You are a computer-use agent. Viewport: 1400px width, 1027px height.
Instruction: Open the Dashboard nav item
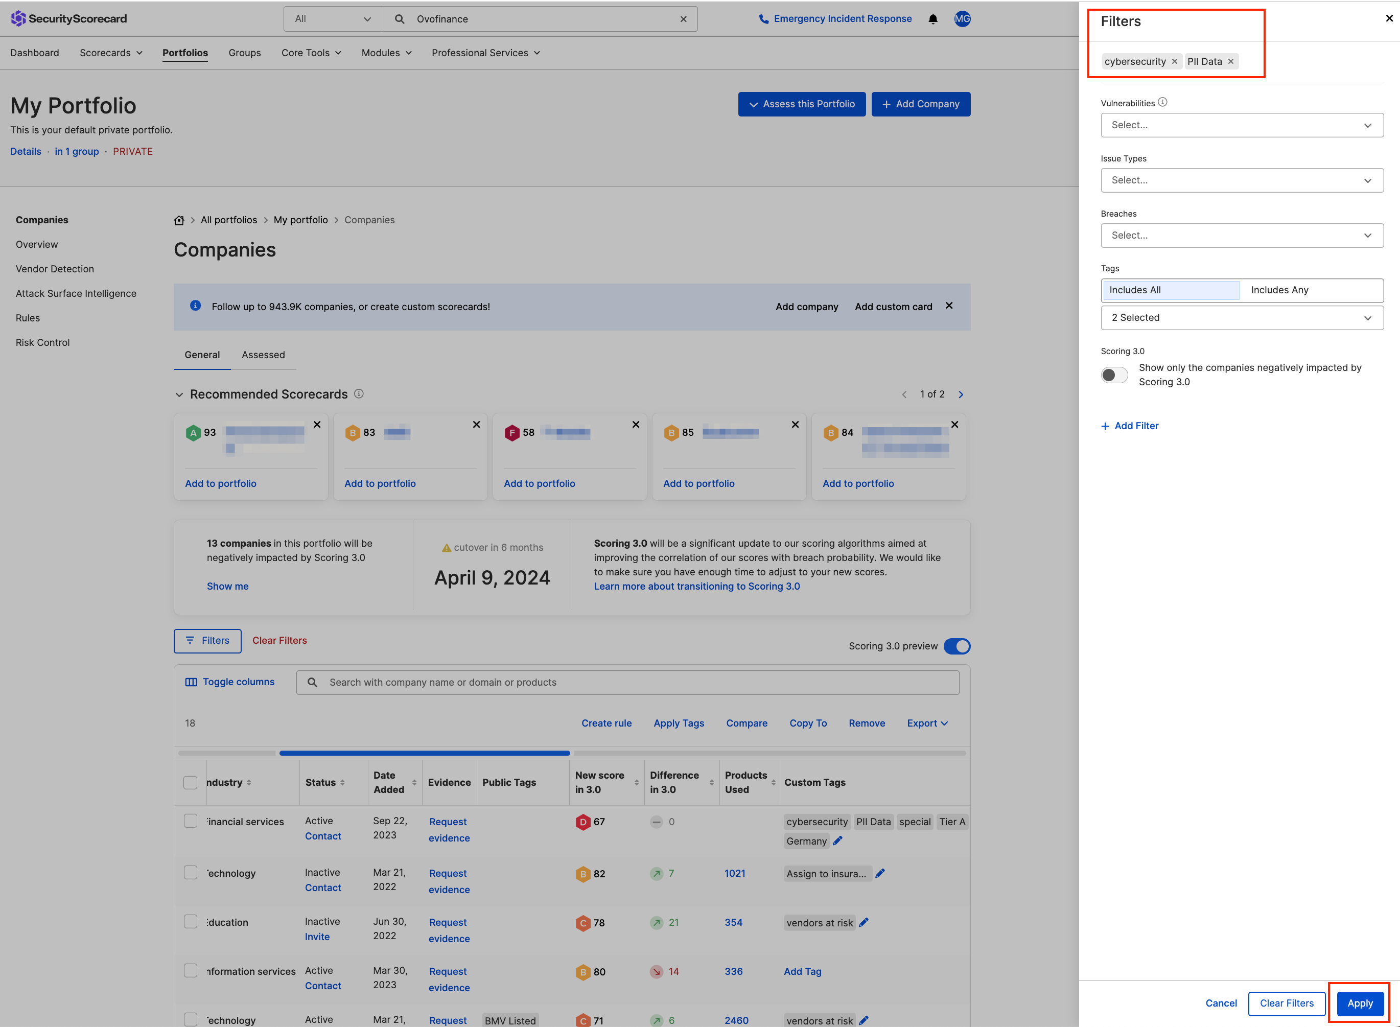34,53
